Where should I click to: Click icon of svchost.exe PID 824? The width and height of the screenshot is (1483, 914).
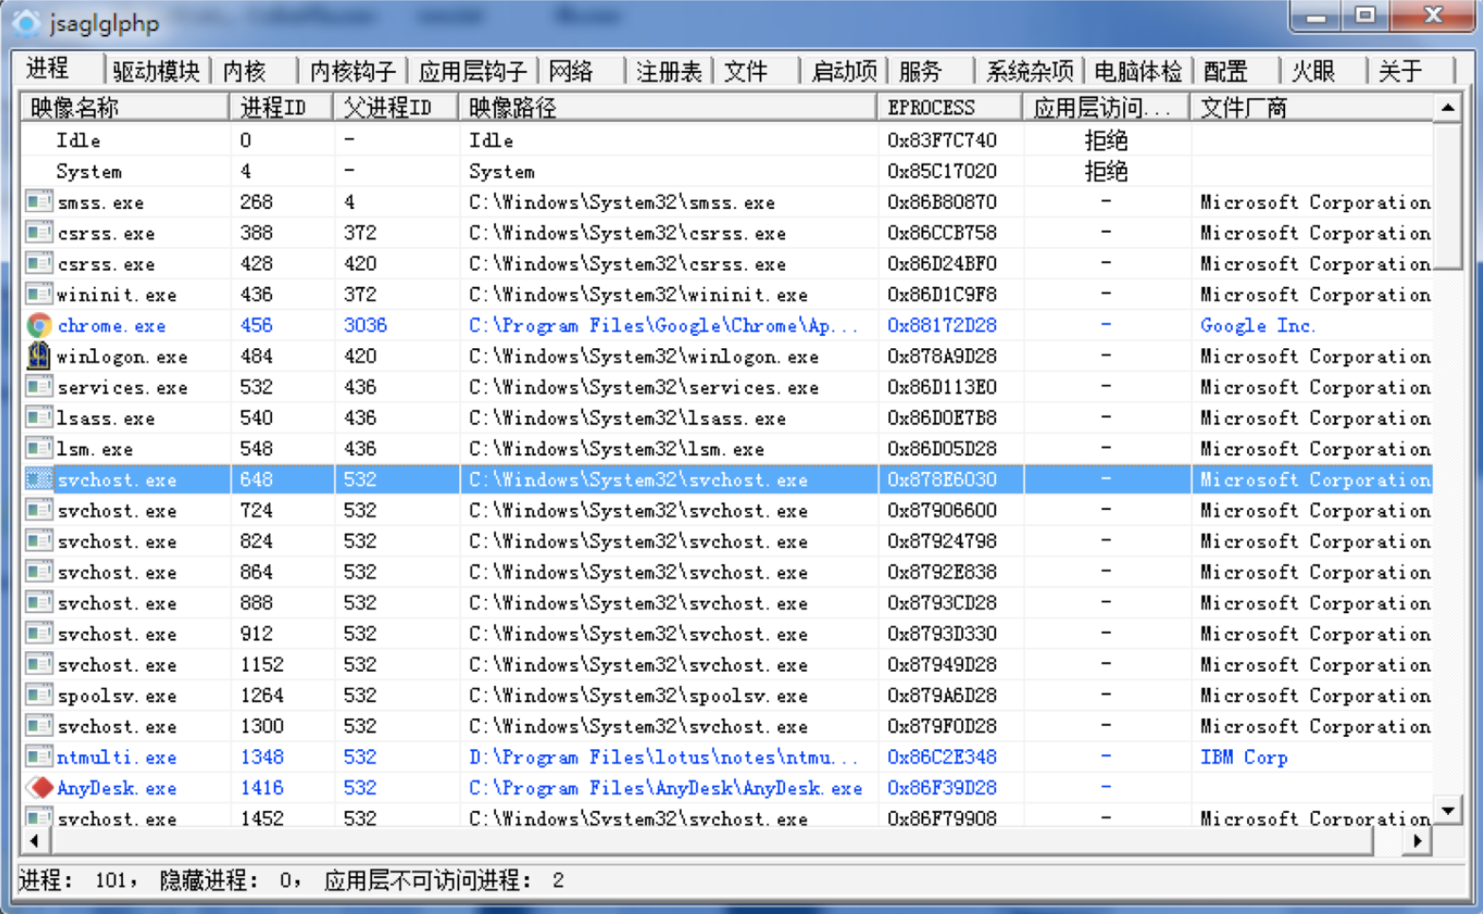click(x=39, y=541)
